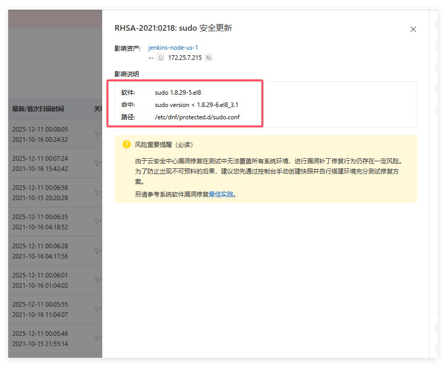The width and height of the screenshot is (446, 366).
Task: Click the yellow warning exclamation icon
Action: coord(126,144)
